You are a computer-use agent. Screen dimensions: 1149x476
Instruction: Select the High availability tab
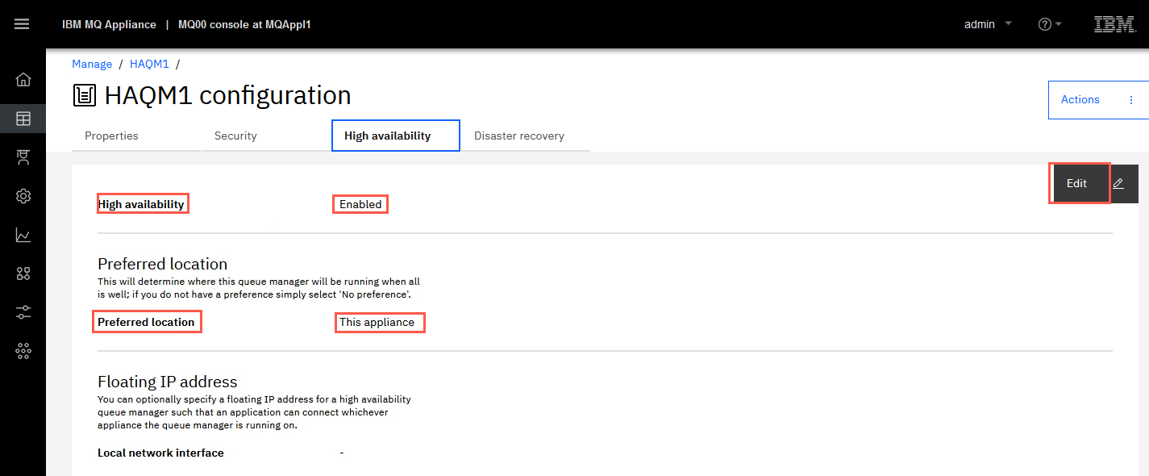click(x=396, y=136)
